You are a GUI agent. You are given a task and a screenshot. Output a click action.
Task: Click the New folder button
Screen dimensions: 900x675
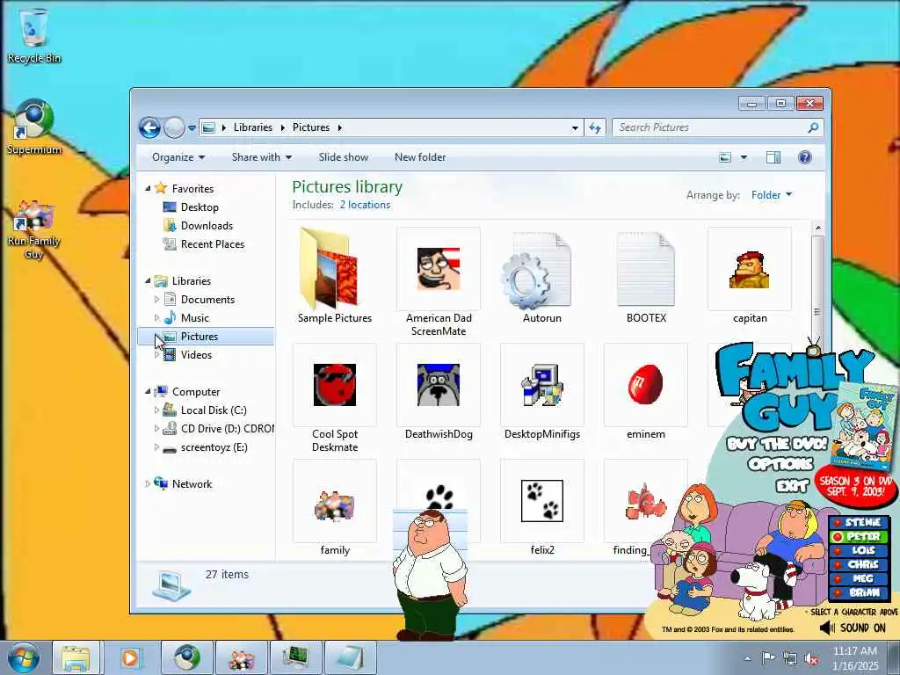click(x=419, y=157)
